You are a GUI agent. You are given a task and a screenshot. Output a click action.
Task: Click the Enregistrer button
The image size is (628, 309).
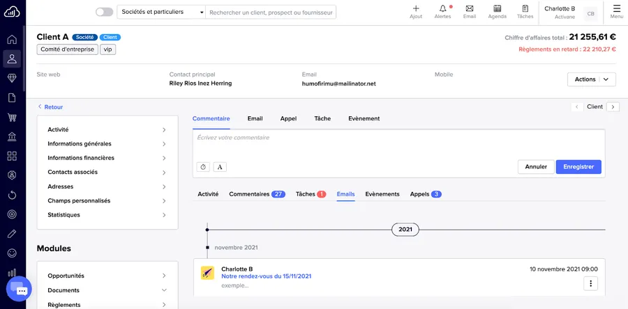[x=578, y=167]
